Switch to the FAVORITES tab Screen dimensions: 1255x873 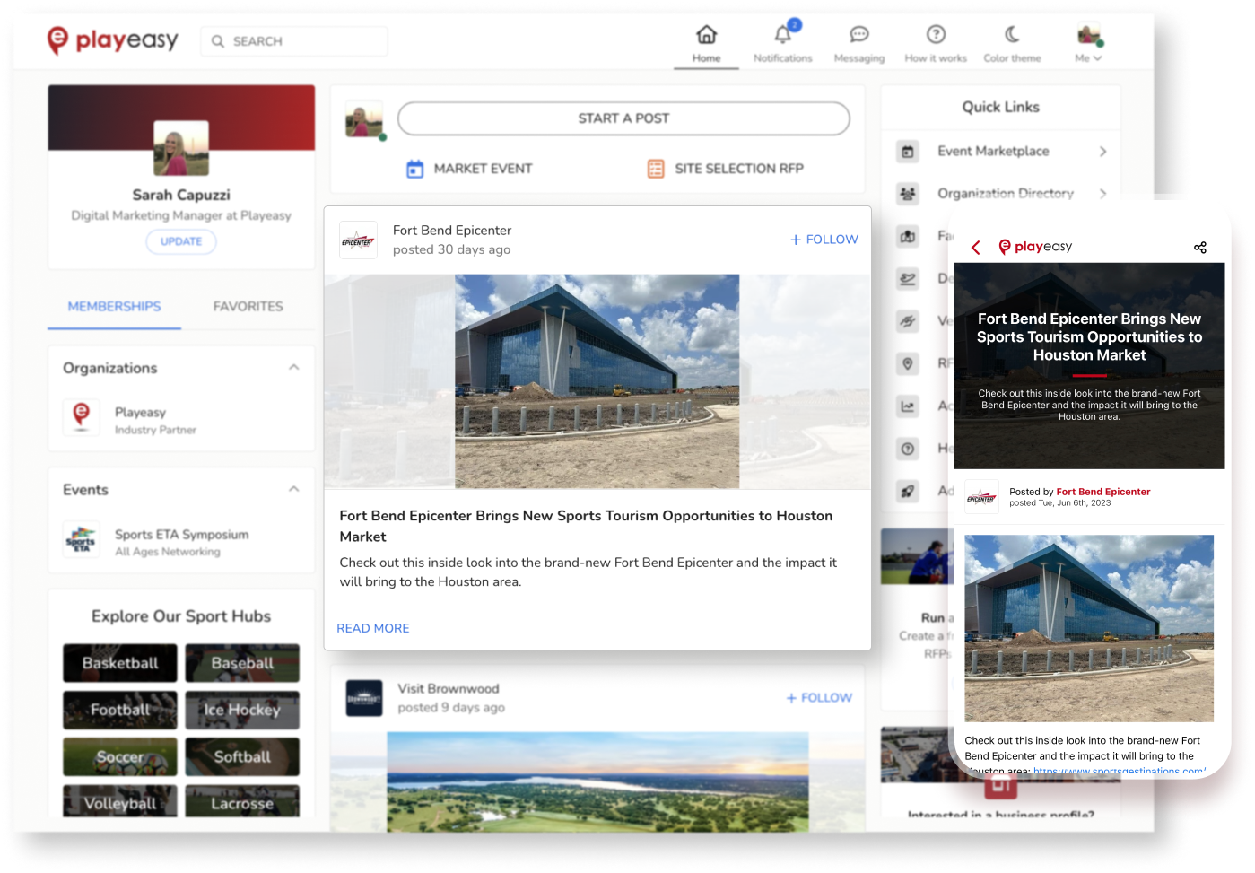click(x=248, y=307)
